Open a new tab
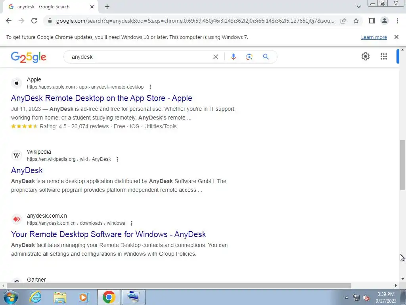Viewport: 406px width, 305px height. pos(107,7)
